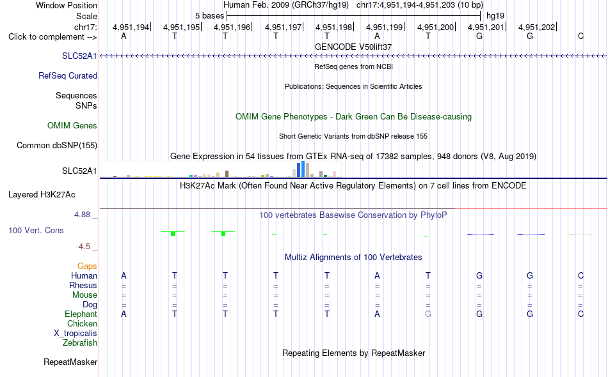Click the 4.88 PhyloP upper axis value
This screenshot has width=608, height=377.
click(x=82, y=215)
